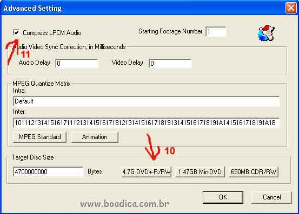The height and width of the screenshot is (214, 299).
Task: Click the Target Disc Size group title
Action: point(32,157)
